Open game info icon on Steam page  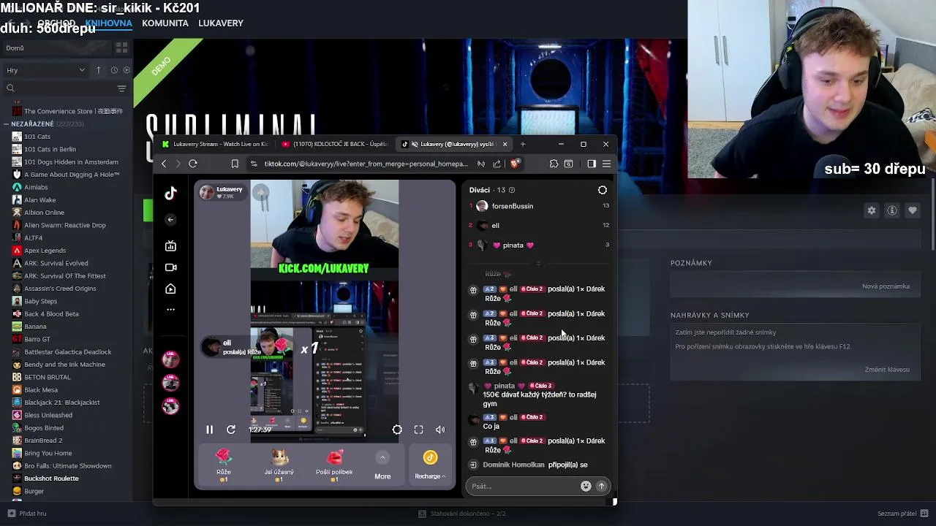(892, 210)
